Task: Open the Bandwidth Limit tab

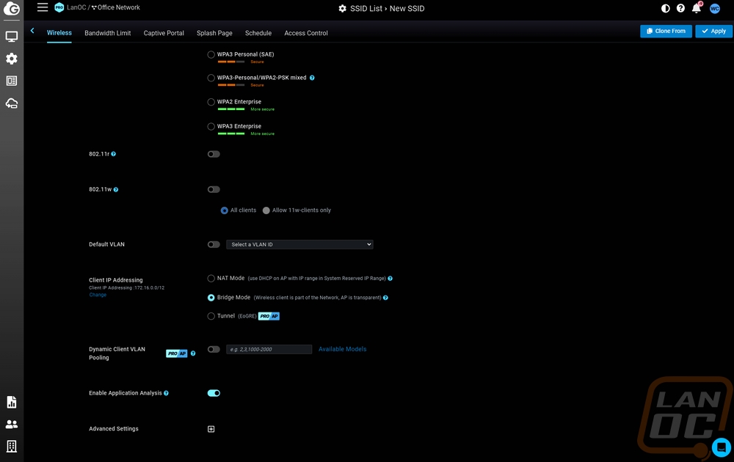Action: [x=107, y=33]
